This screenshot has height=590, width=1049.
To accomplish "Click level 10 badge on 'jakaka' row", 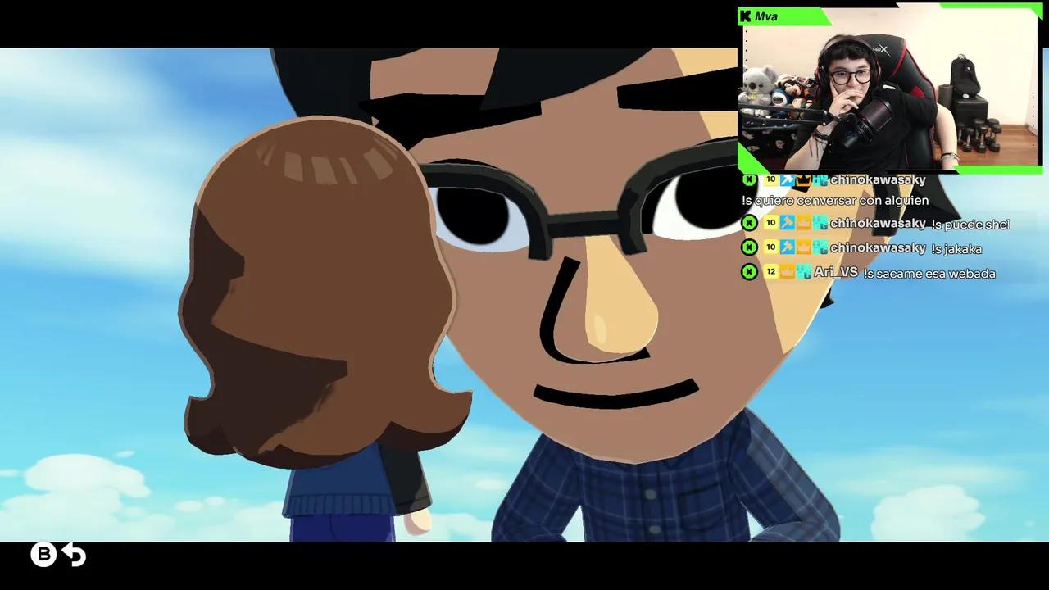I will coord(770,247).
